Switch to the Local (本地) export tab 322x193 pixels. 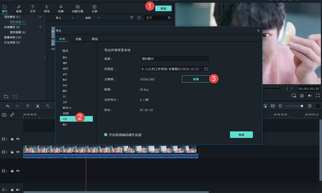pos(62,39)
